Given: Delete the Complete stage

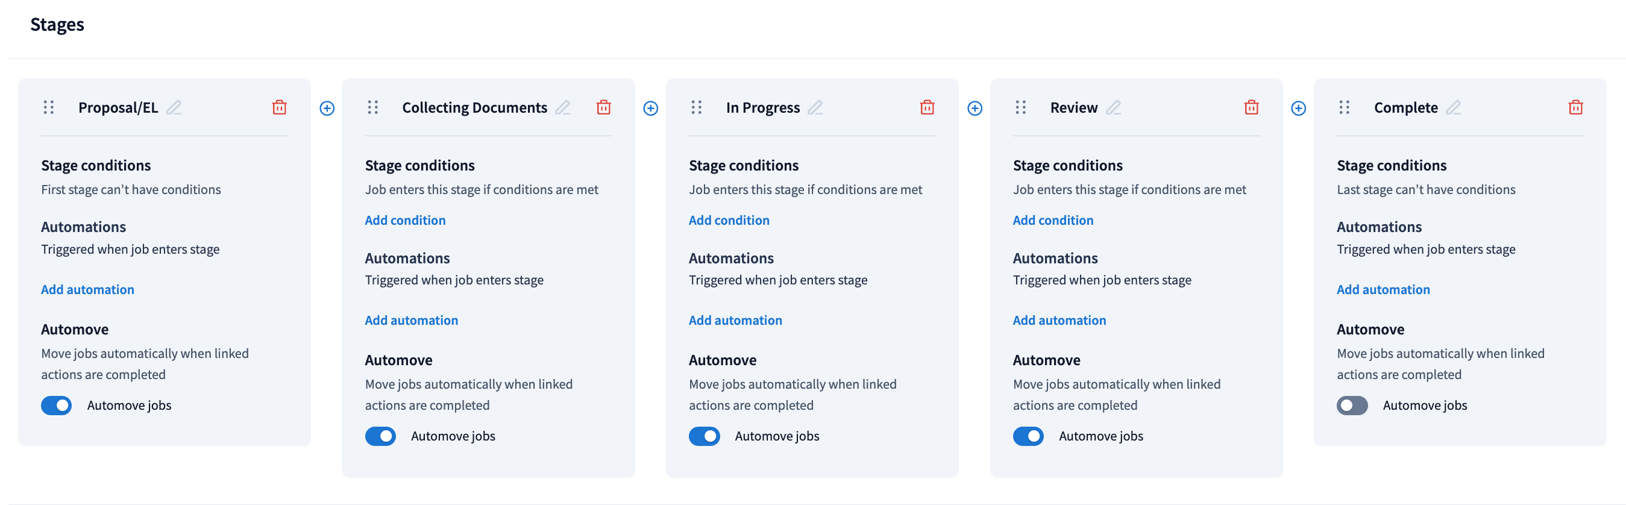Looking at the screenshot, I should 1575,107.
